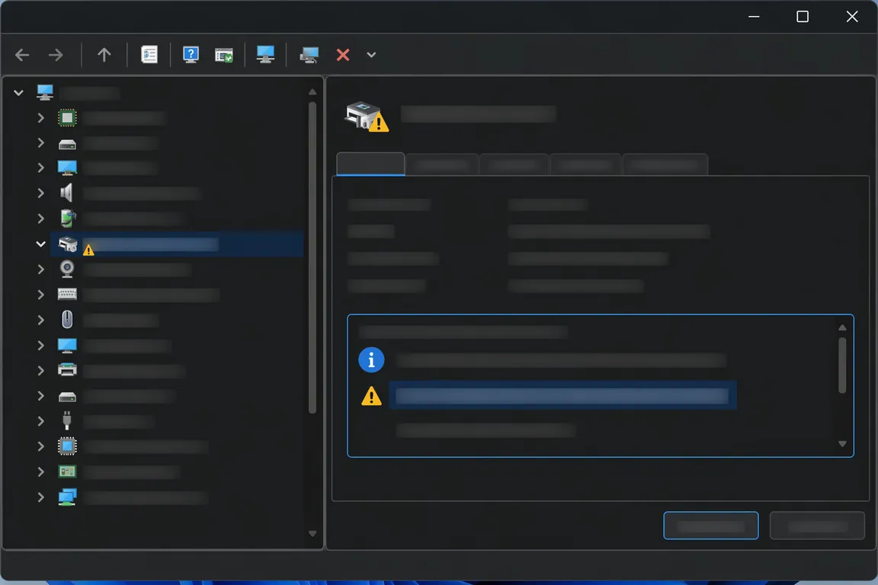Select the green processor chip tree icon
This screenshot has height=585, width=878.
click(x=67, y=117)
